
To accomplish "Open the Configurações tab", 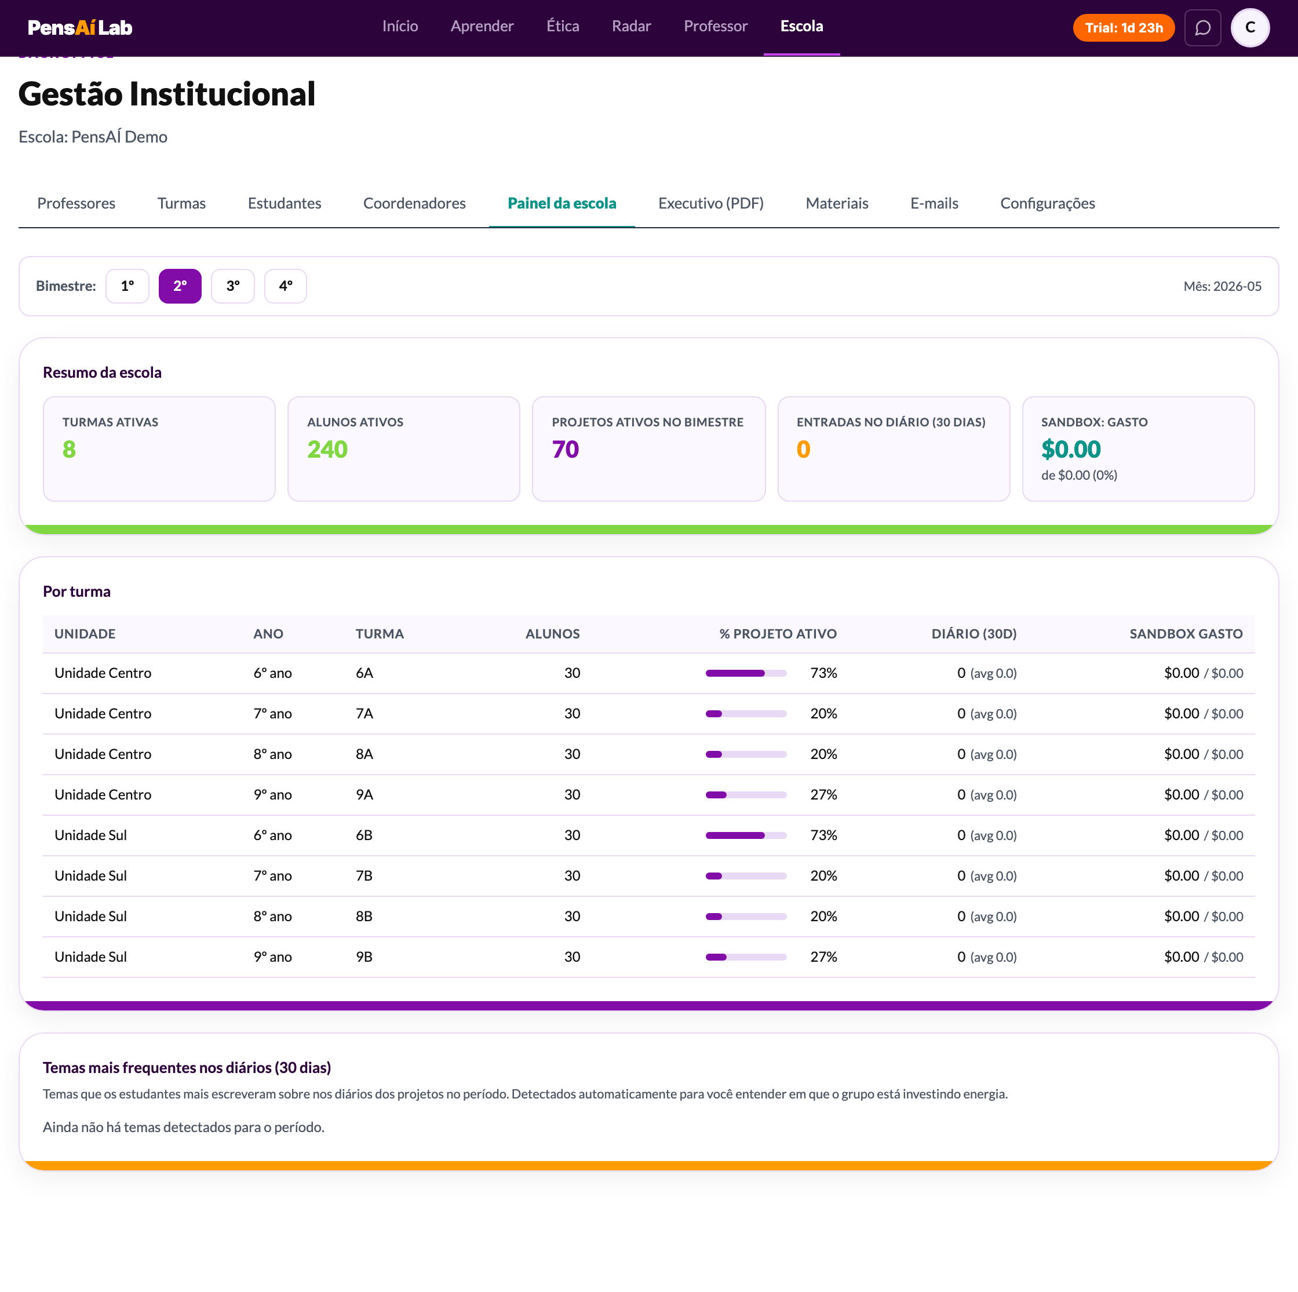I will click(x=1048, y=203).
